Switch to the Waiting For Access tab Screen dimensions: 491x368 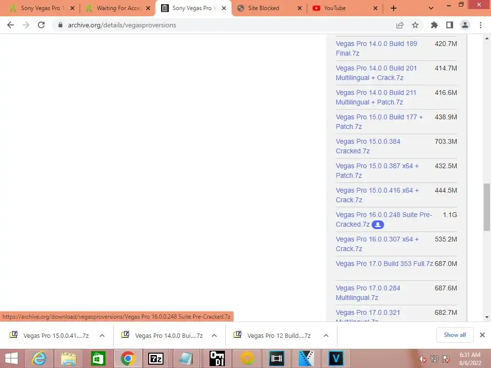[x=119, y=8]
